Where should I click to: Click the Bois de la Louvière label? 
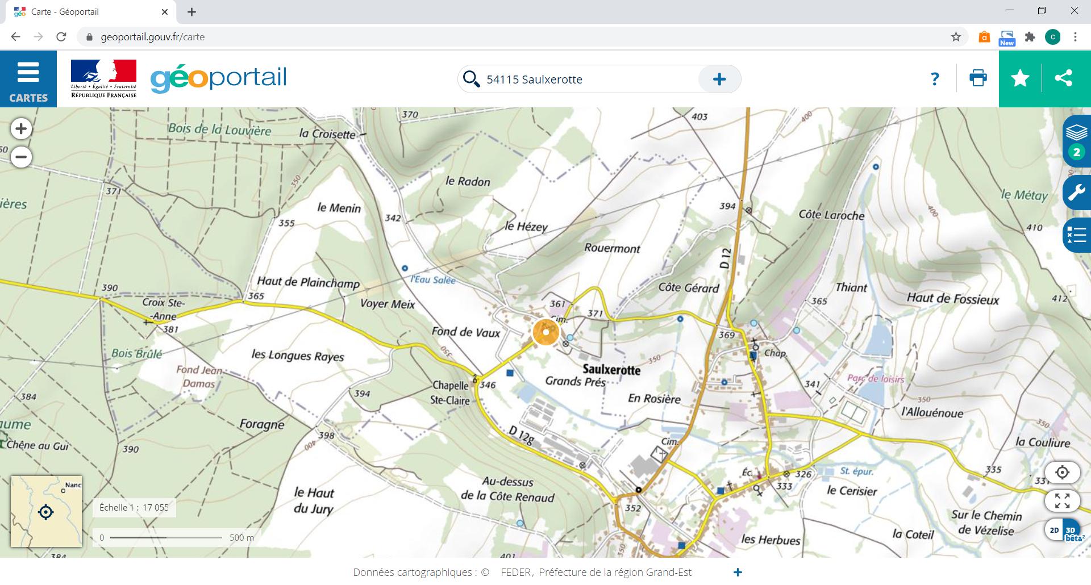[219, 129]
